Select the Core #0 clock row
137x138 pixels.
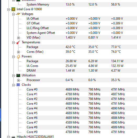[x=82, y=89]
